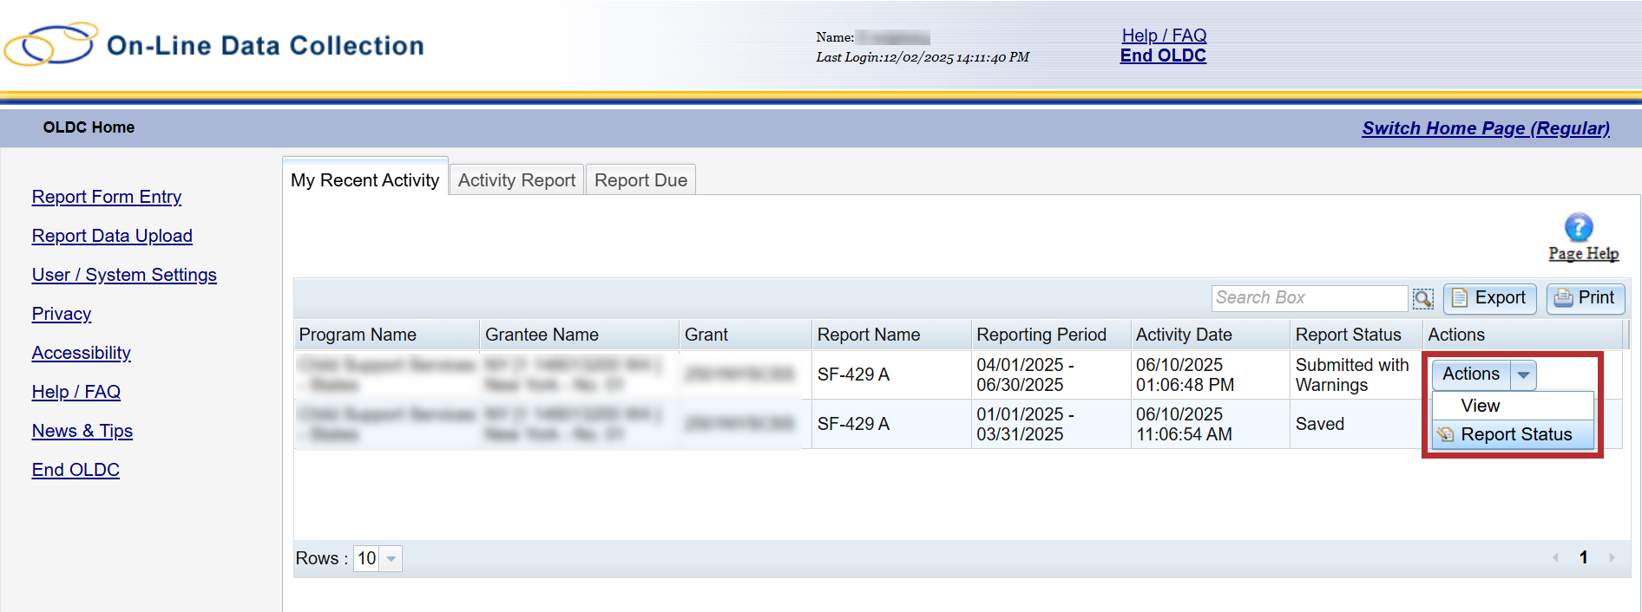
Task: Export the recent activity table
Action: pyautogui.click(x=1489, y=298)
